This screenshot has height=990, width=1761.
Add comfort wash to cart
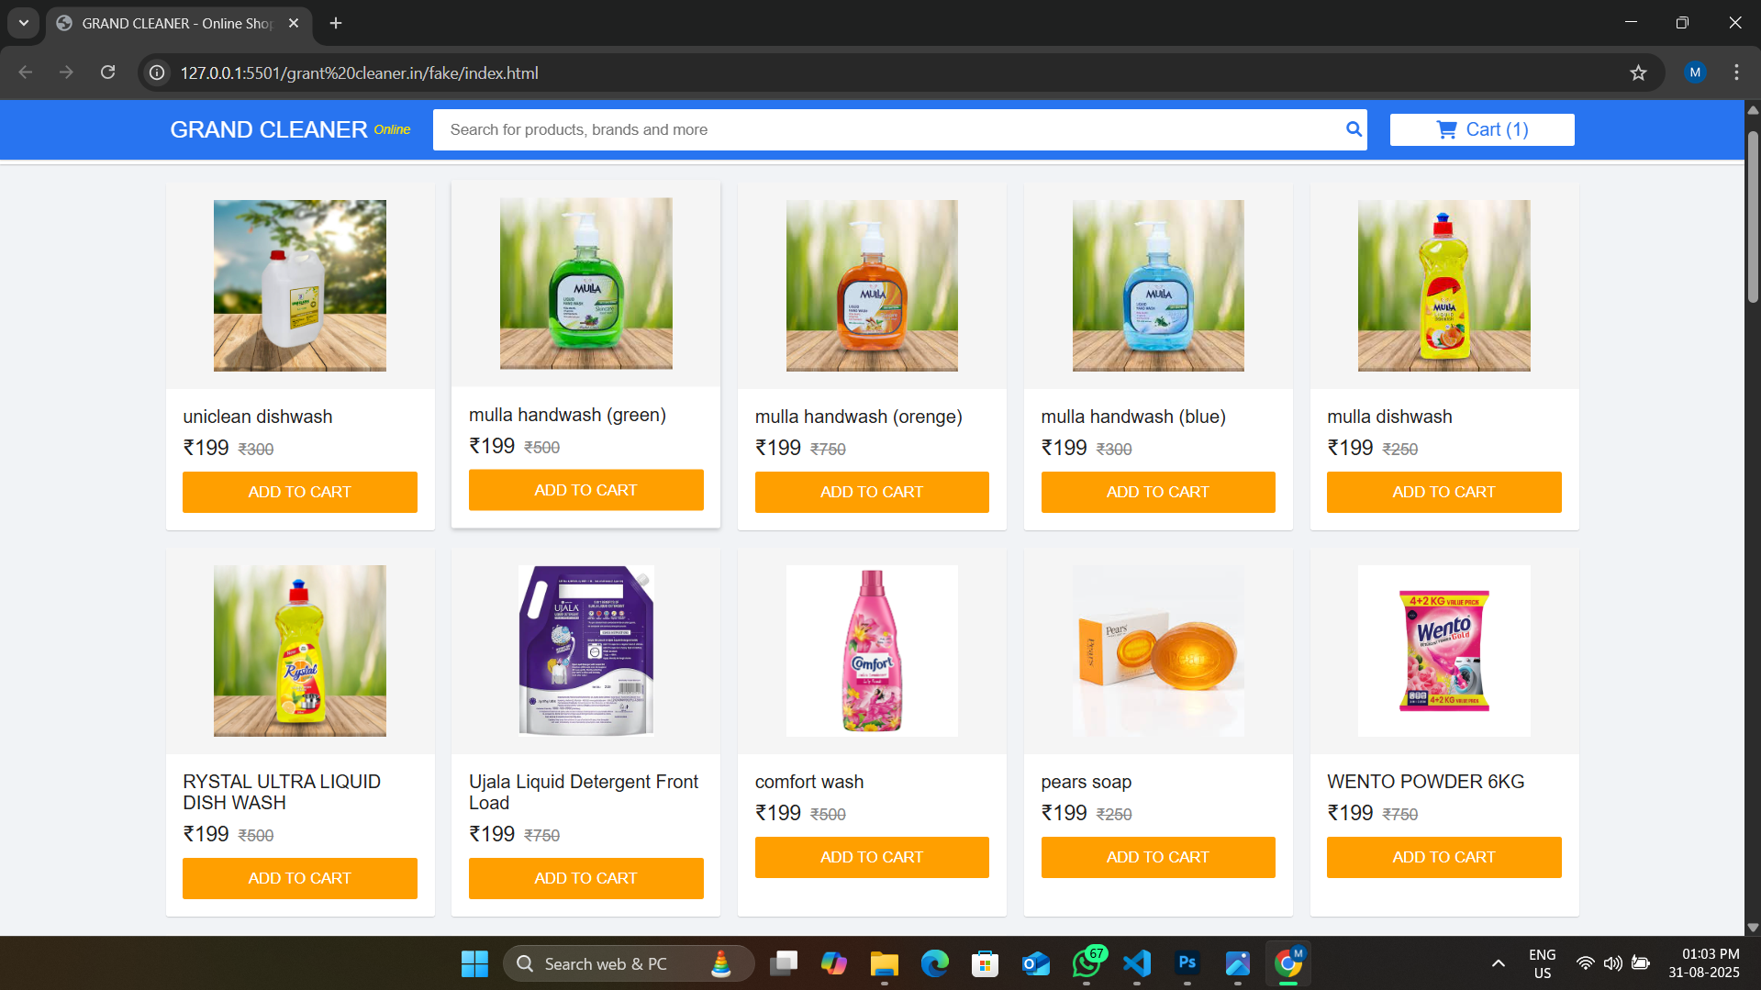(x=872, y=857)
